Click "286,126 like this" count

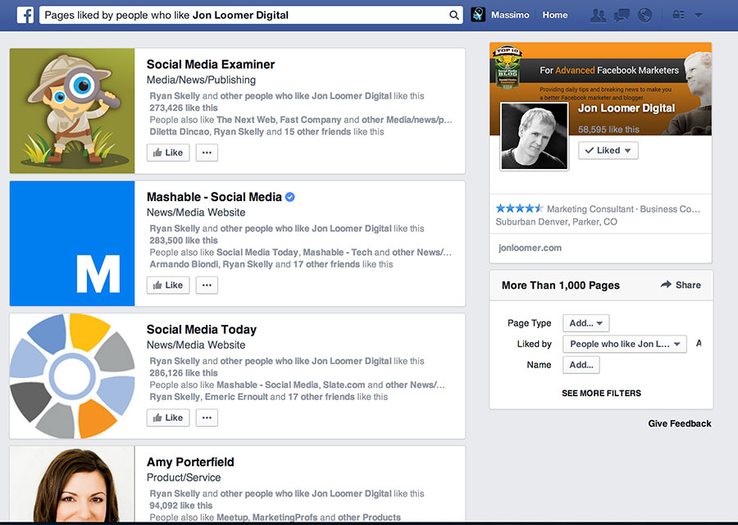tap(184, 373)
